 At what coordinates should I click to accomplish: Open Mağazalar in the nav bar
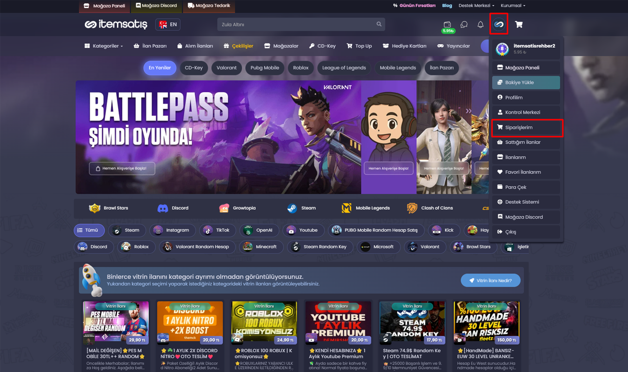[281, 46]
